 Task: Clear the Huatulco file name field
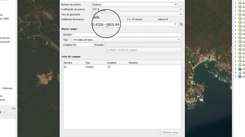click(x=175, y=5)
